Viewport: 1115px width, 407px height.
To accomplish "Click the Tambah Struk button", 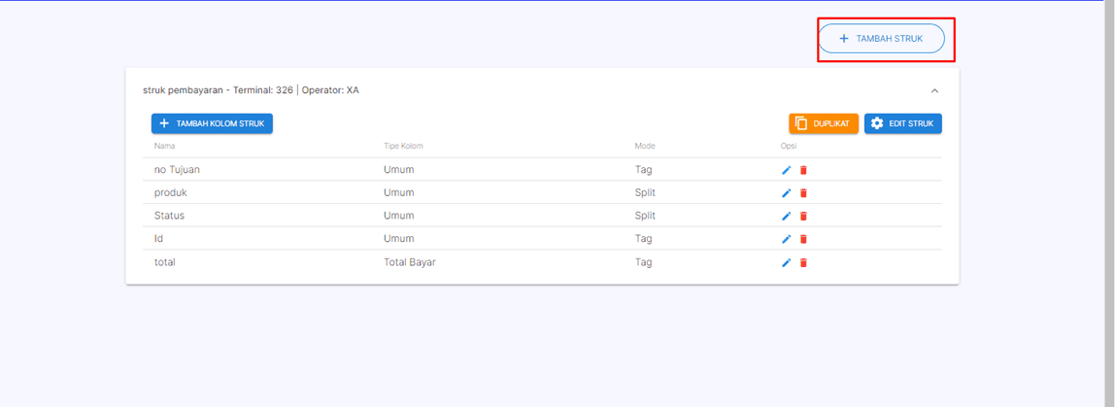I will tap(881, 39).
